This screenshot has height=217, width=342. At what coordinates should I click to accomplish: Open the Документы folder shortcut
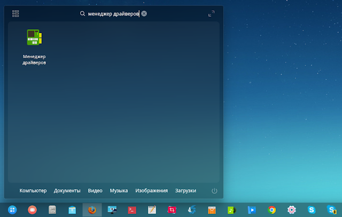click(x=67, y=191)
